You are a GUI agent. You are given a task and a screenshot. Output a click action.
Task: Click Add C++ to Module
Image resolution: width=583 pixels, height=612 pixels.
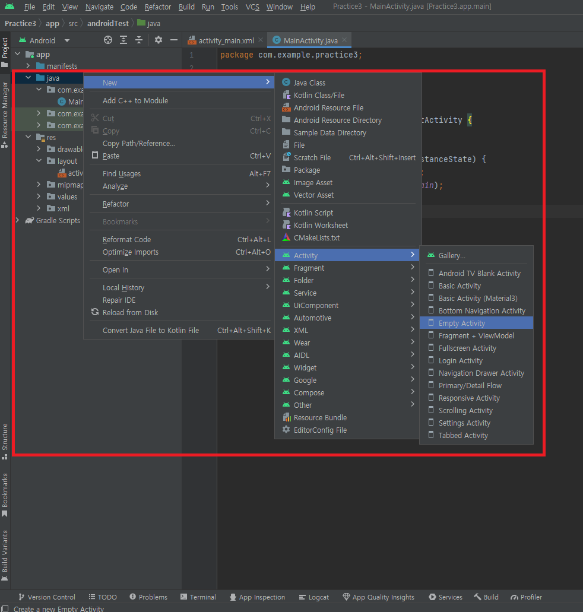click(x=180, y=101)
